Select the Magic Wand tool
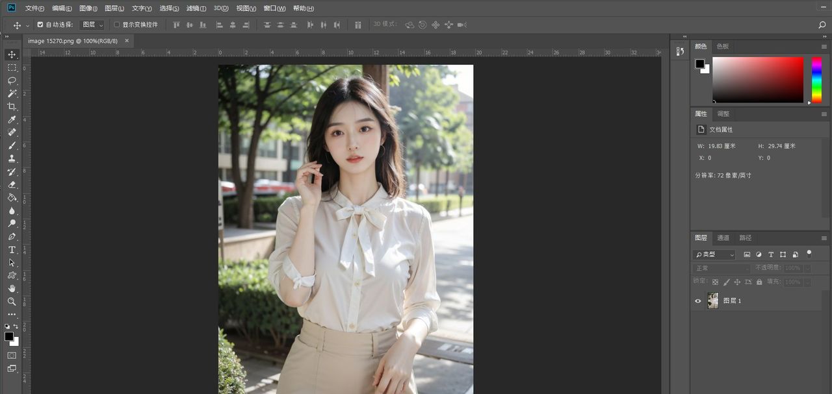Screen dimensions: 832x394 coord(12,93)
